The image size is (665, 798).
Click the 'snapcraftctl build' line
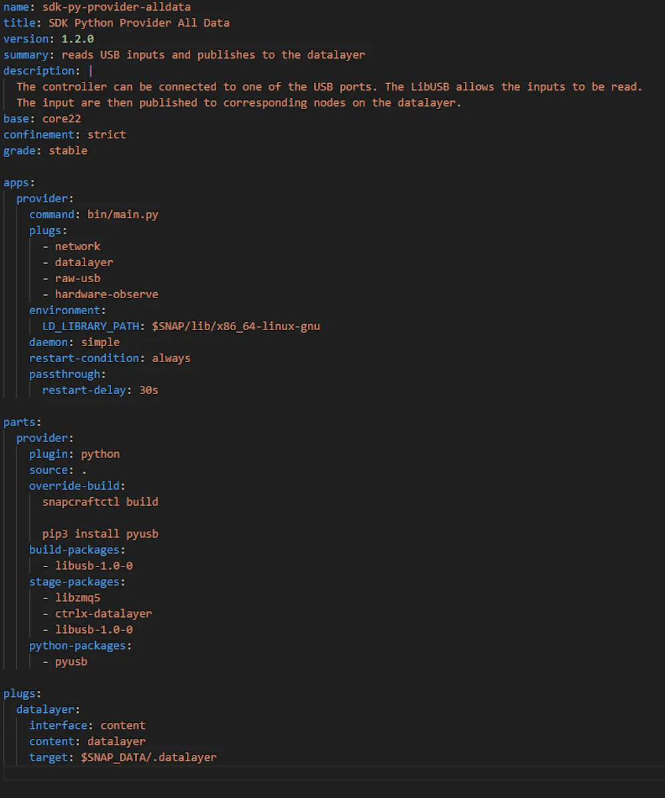click(100, 502)
